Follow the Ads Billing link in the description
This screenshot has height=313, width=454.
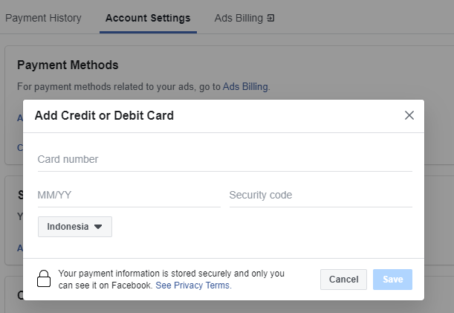tap(245, 87)
